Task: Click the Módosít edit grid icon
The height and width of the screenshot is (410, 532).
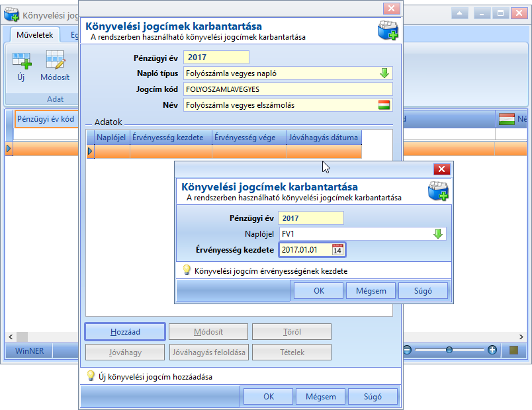Action: pos(56,60)
